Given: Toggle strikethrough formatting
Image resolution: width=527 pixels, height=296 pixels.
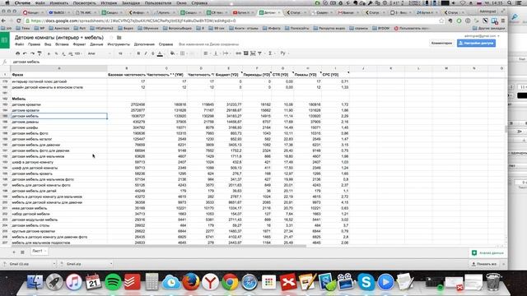Looking at the screenshot, I should (153, 53).
